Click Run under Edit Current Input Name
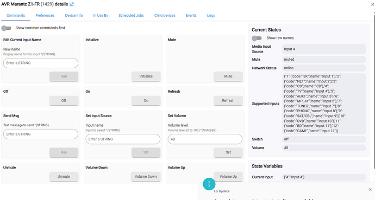Screen dimensions: 375x200 pyautogui.click(x=64, y=76)
